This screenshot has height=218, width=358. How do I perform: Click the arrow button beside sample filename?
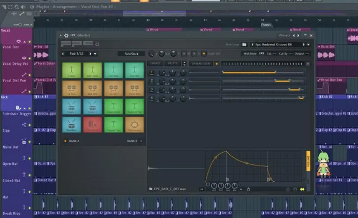coord(202,189)
